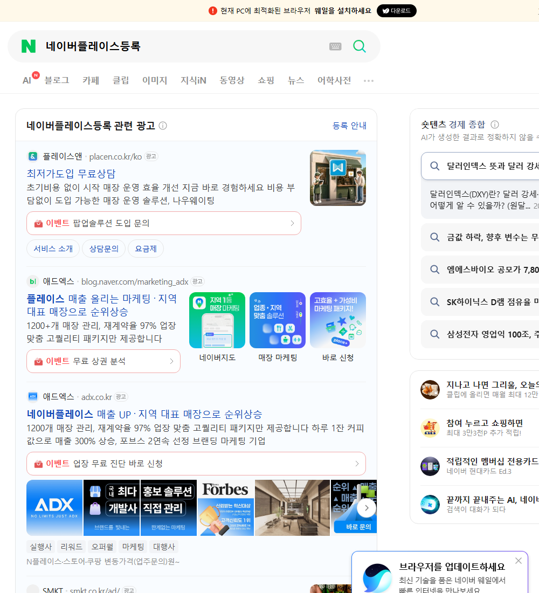
Task: Open the on-screen keyboard icon in search bar
Action: 335,46
